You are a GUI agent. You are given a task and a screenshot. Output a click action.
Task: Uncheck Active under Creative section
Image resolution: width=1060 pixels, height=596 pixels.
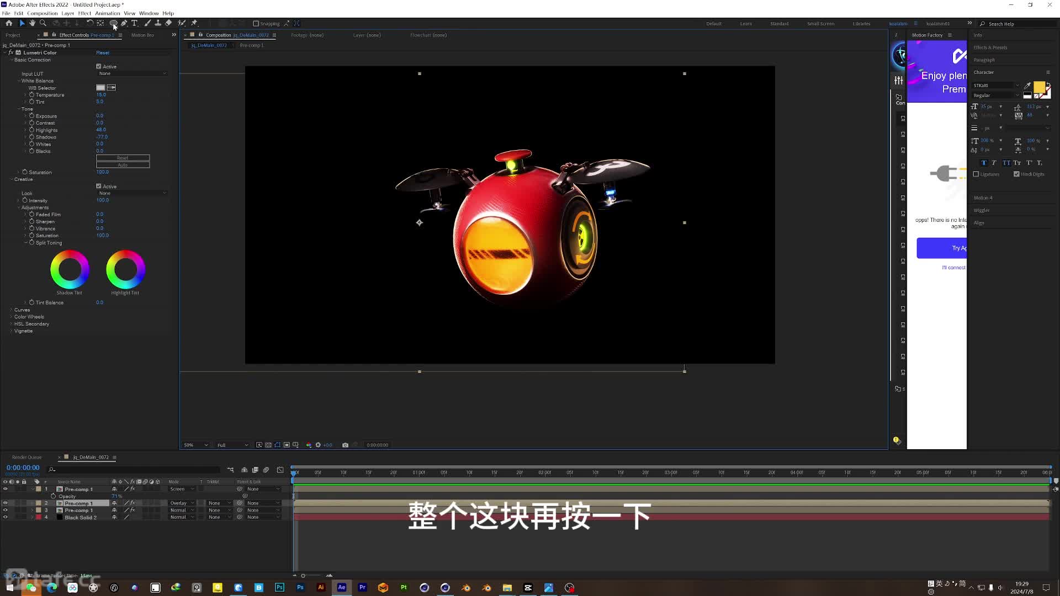click(99, 186)
